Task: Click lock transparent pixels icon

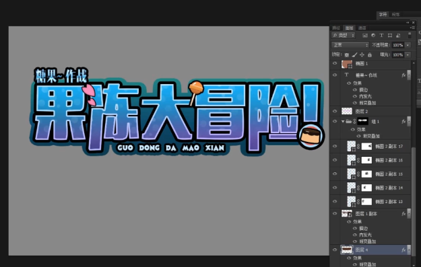Action: pyautogui.click(x=347, y=55)
